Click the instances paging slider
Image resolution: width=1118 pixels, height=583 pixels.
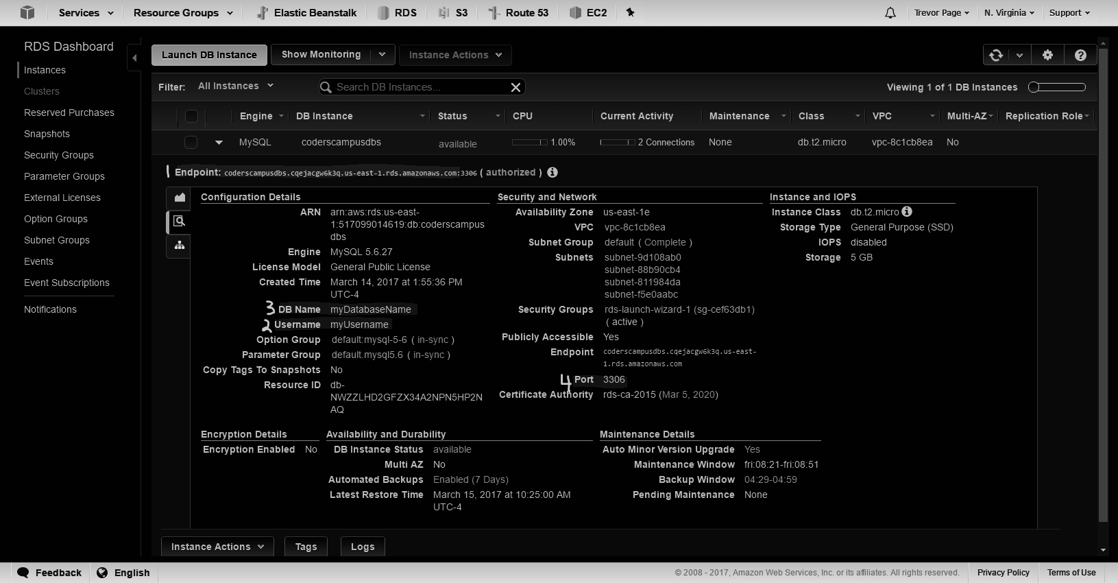click(x=1057, y=87)
